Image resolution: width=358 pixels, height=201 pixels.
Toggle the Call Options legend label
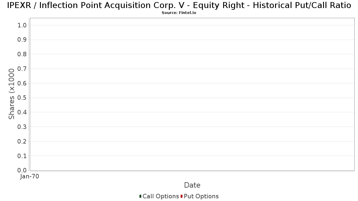coord(161,196)
